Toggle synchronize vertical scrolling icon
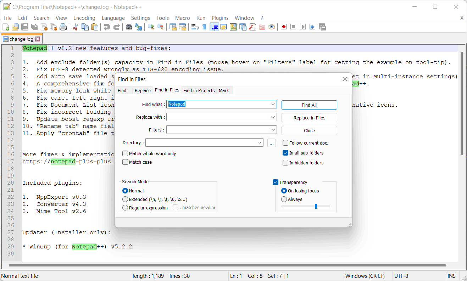467x281 pixels. tap(173, 27)
